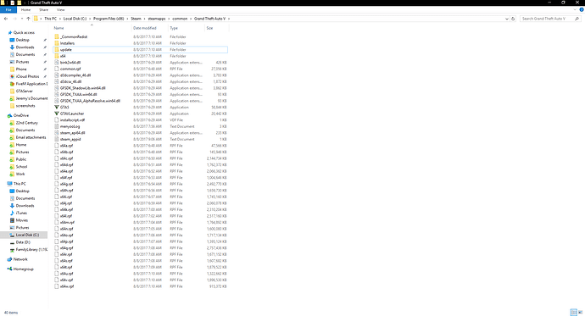Screen dimensions: 585x316
Task: Open the recent locations dropdown arrow
Action: pos(22,19)
